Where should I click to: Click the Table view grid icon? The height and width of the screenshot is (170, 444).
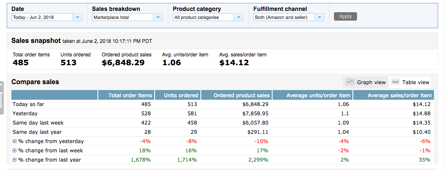tap(395, 82)
